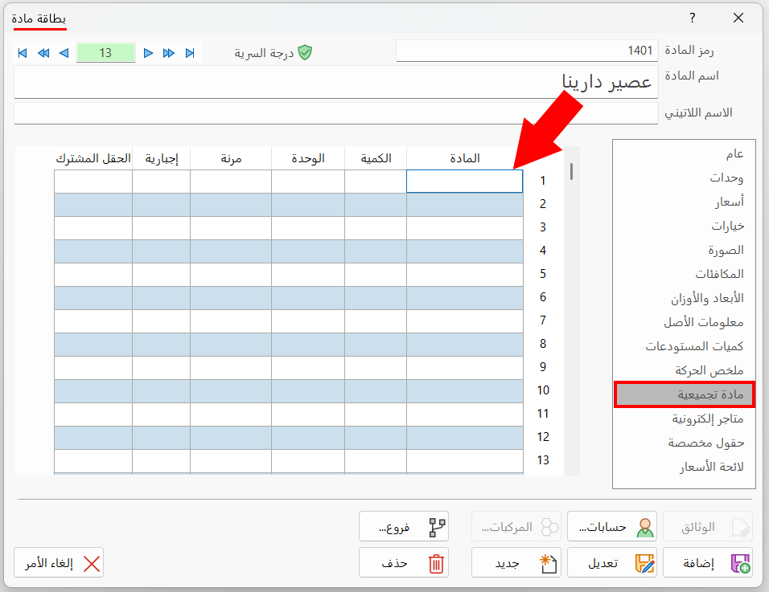769x592 pixels.
Task: Select the مادة تجميعية section
Action: 685,394
